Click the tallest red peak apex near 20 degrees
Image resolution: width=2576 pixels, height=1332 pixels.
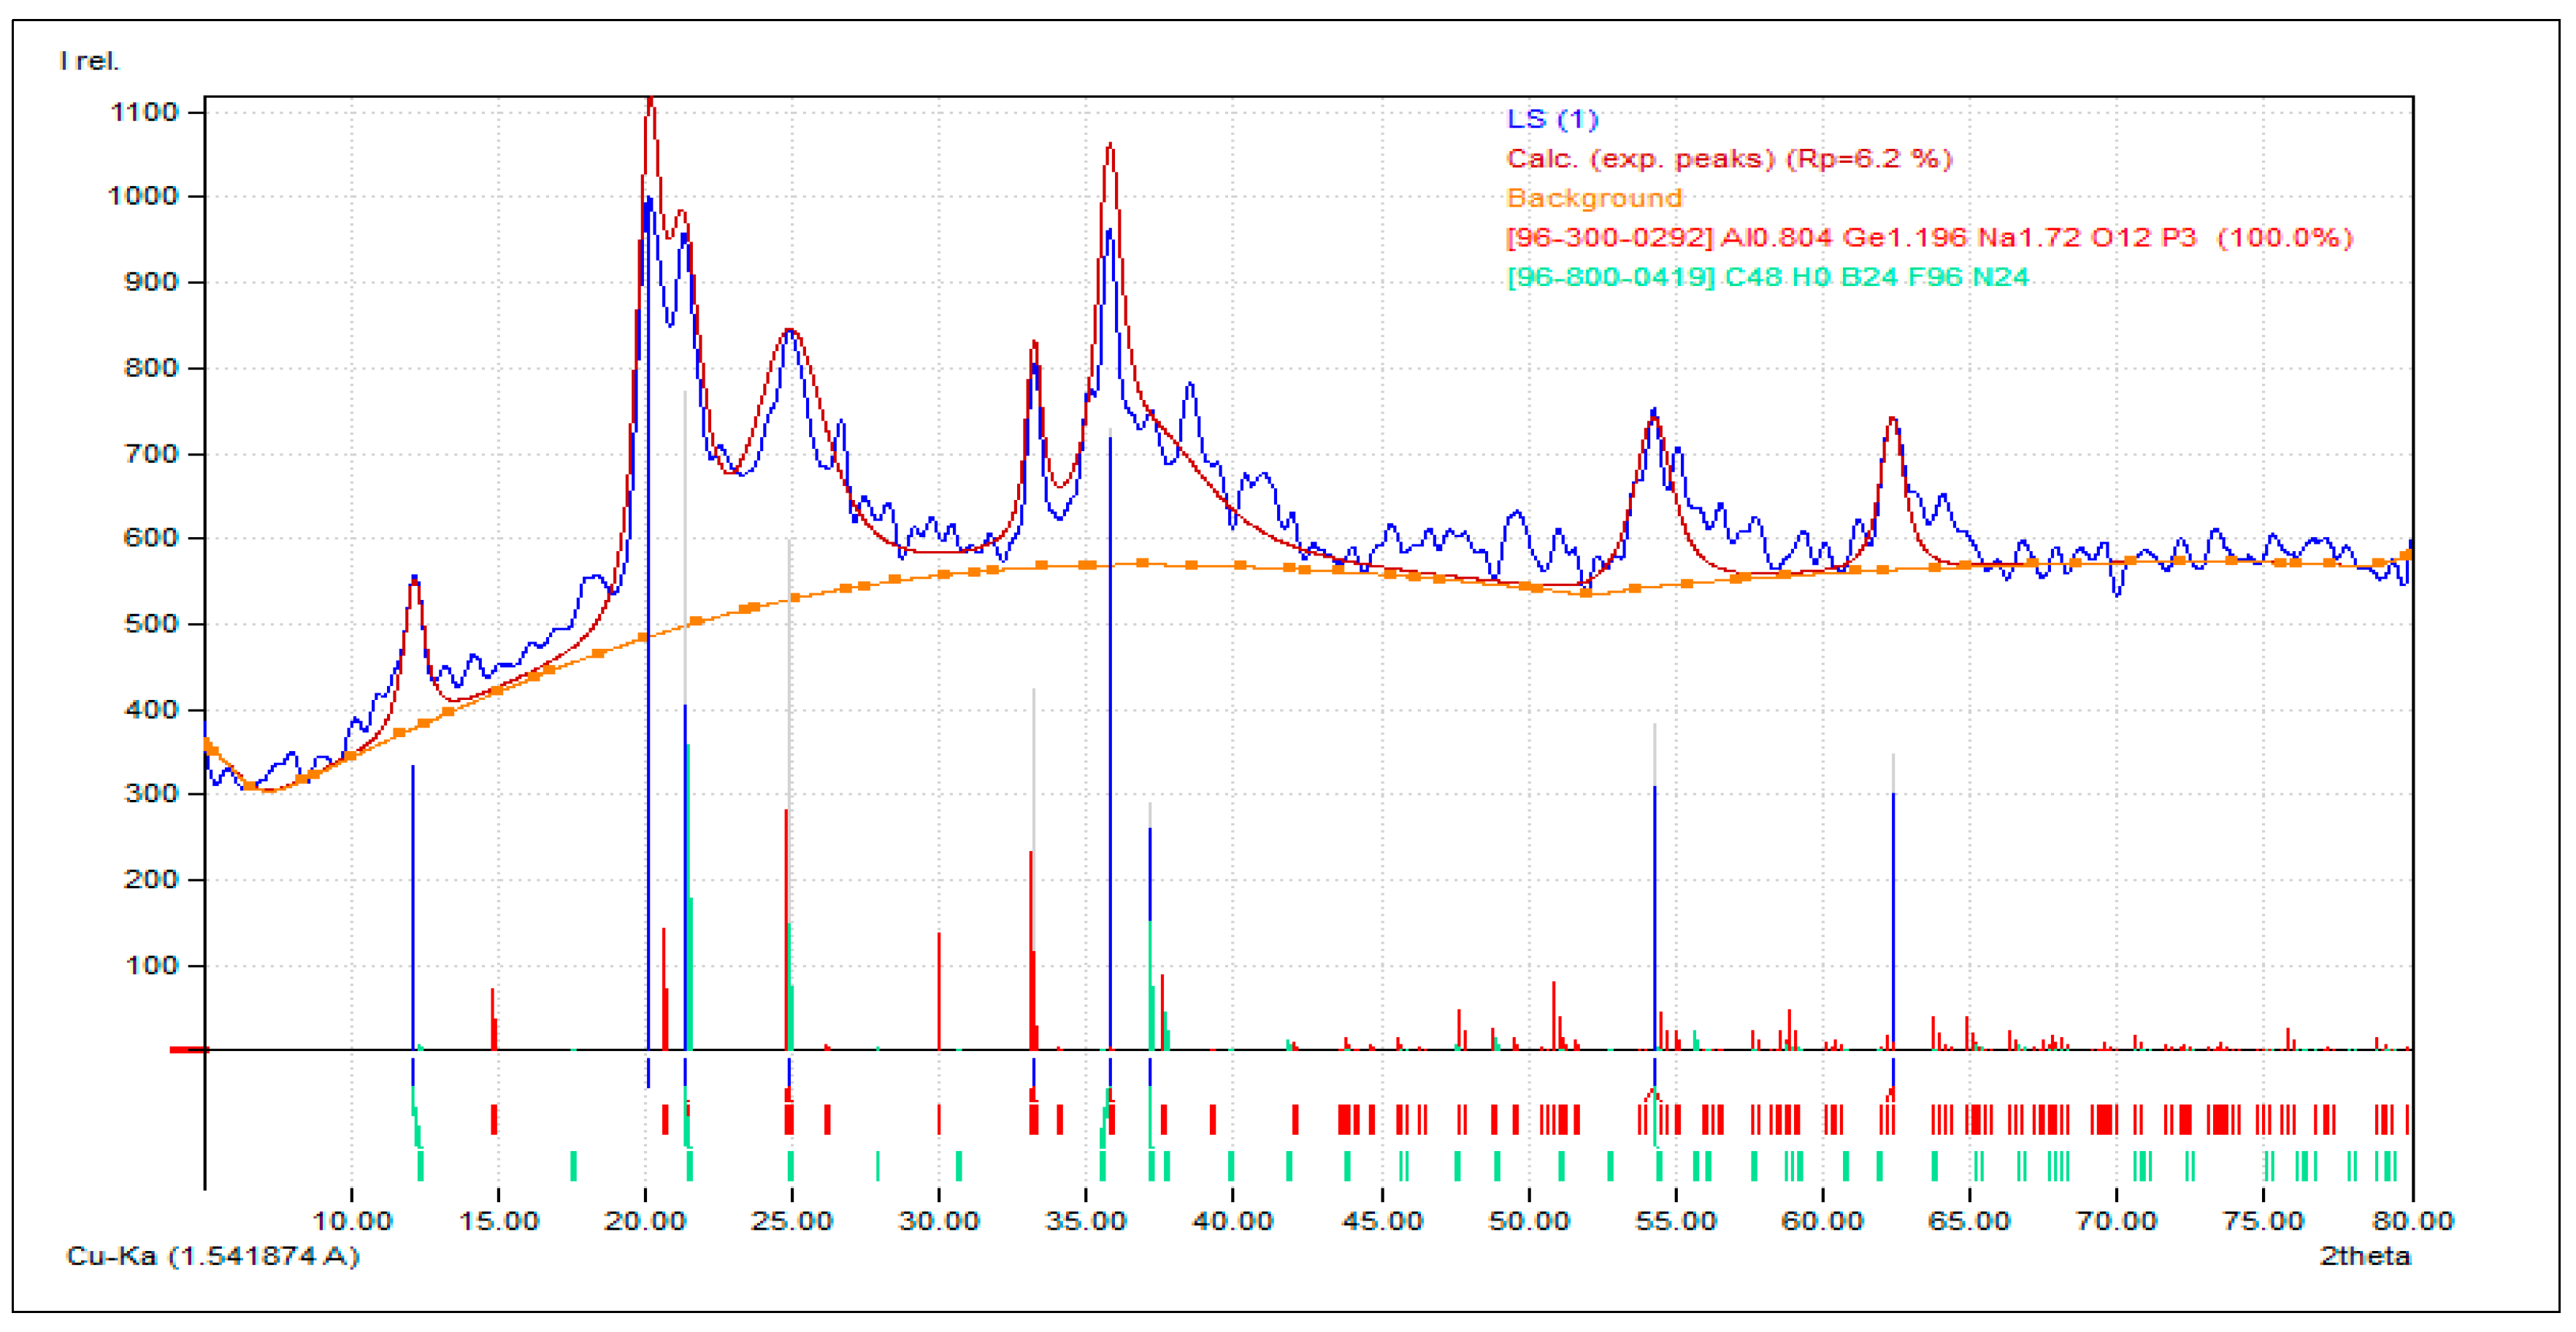pos(650,99)
